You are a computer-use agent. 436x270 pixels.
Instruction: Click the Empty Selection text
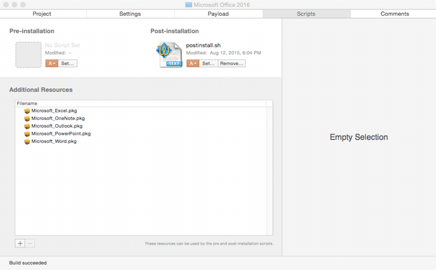click(x=358, y=137)
